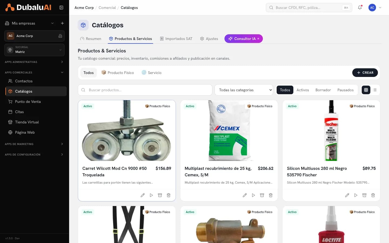Show all product statuses with Todos filter
This screenshot has height=243, width=389.
click(x=285, y=90)
